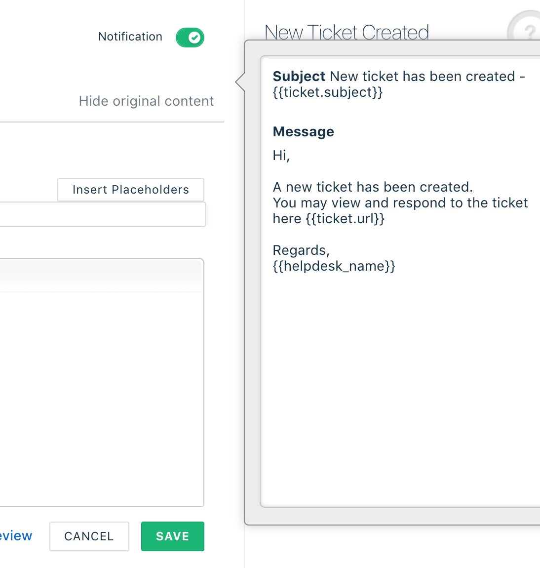Screen dimensions: 540x568
Task: Click the "Regards," closing line
Action: click(301, 250)
